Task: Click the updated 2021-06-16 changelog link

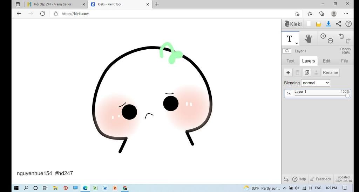Action: tap(344, 179)
